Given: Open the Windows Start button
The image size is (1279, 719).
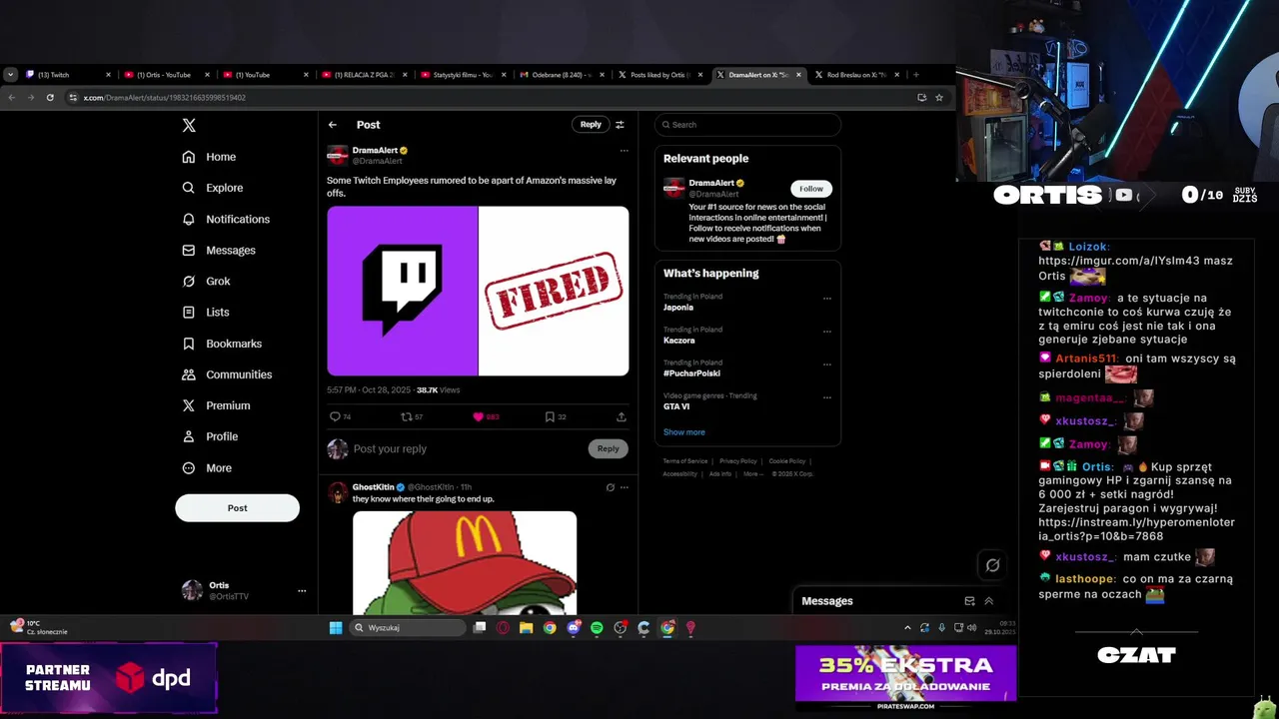Looking at the screenshot, I should [336, 628].
